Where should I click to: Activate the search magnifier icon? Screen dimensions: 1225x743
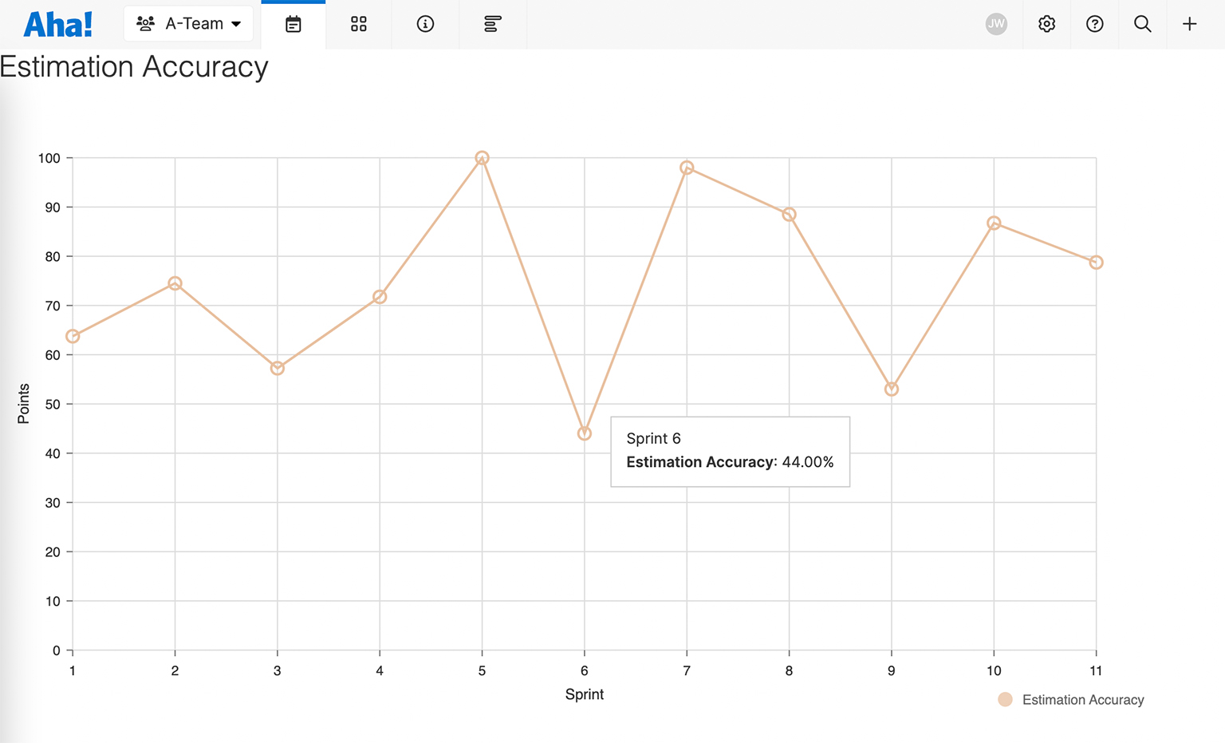tap(1142, 24)
